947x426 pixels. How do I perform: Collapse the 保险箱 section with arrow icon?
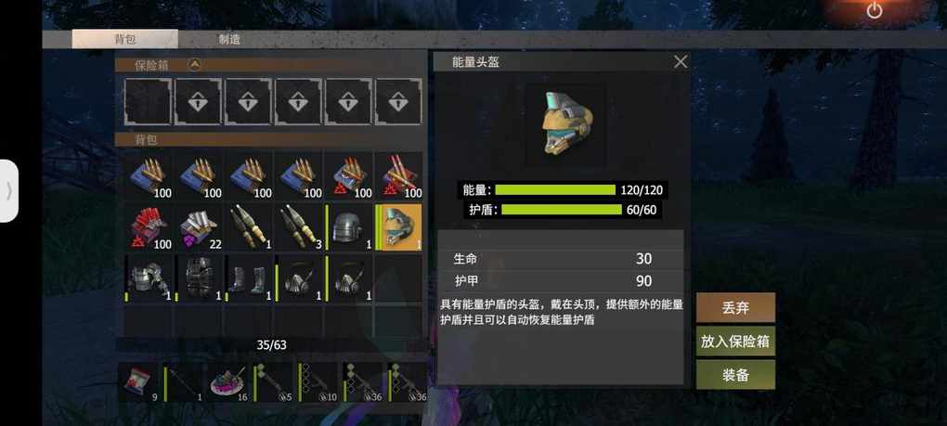(194, 65)
